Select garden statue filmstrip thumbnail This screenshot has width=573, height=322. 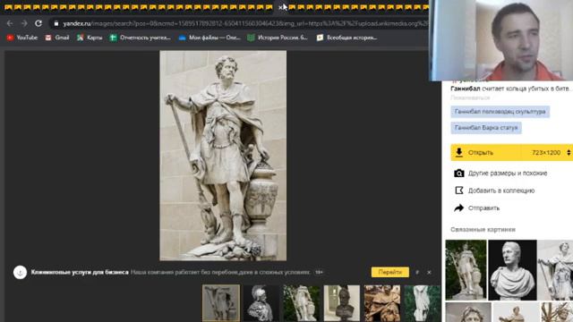point(301,303)
